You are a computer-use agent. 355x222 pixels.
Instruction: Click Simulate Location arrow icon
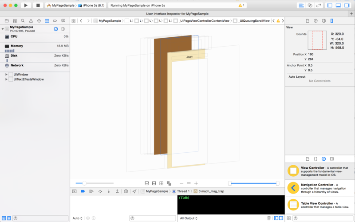[134, 191]
